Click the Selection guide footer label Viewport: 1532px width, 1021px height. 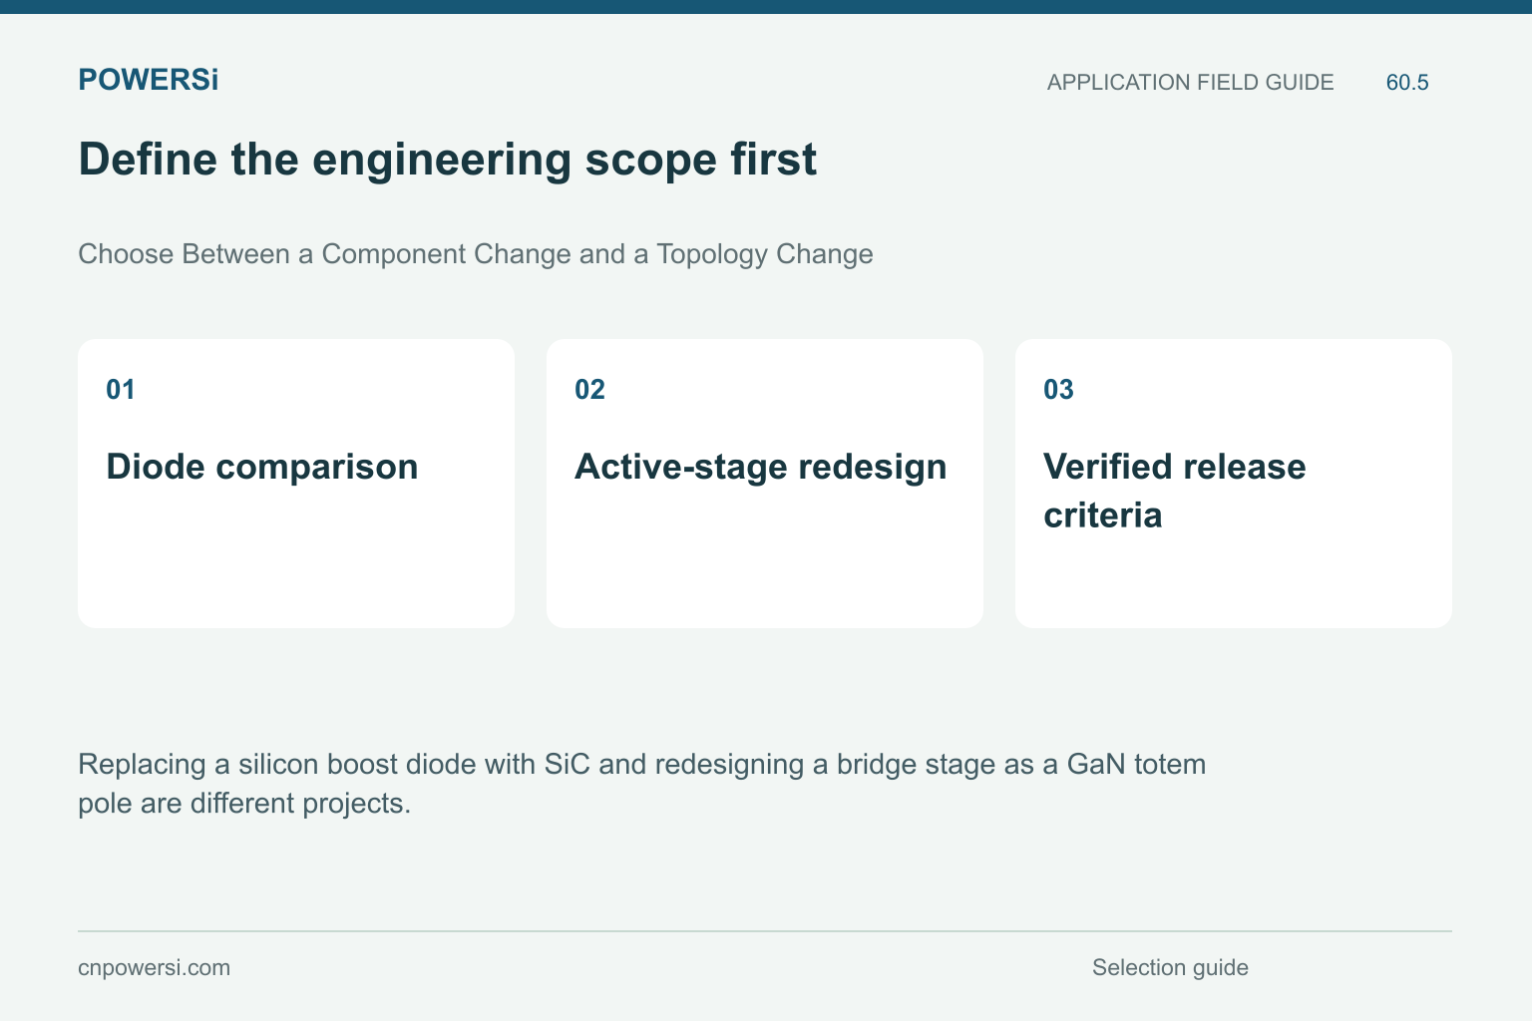click(x=1170, y=967)
